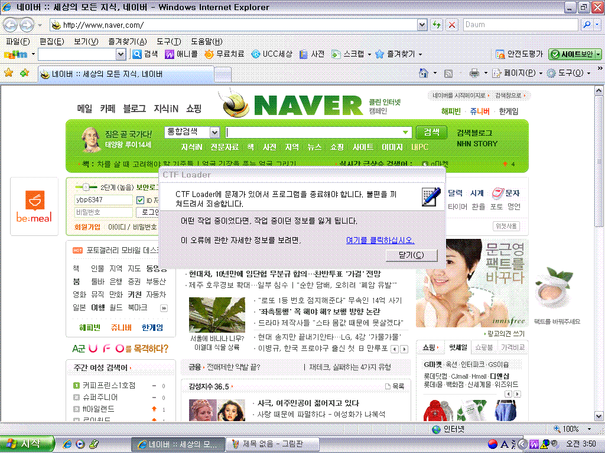Viewport: 605px width, 453px height.
Task: Click the green 사이트보안 button
Action: [x=575, y=54]
